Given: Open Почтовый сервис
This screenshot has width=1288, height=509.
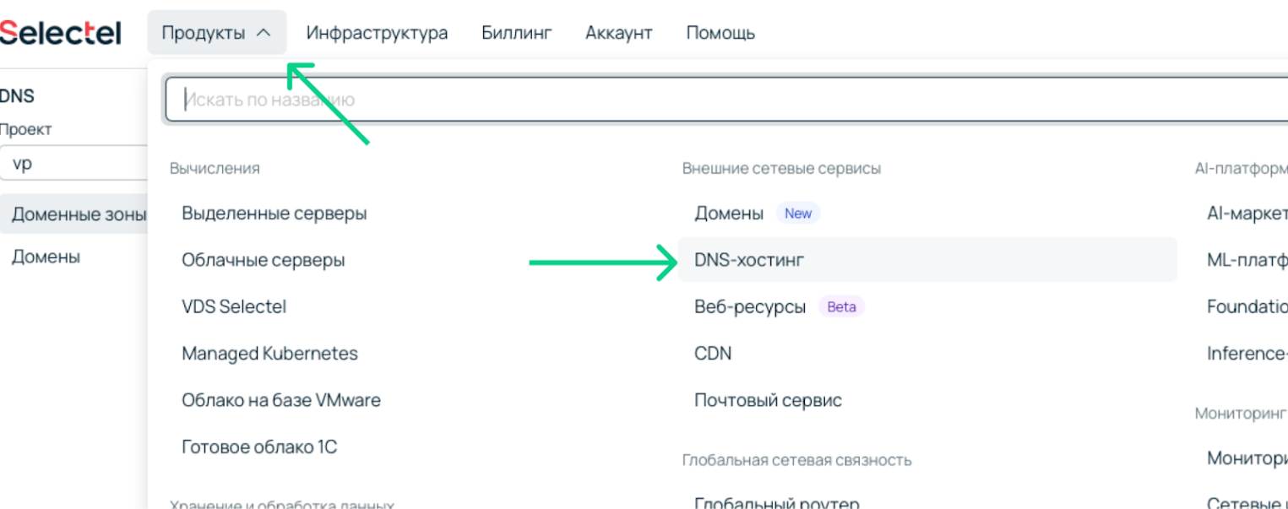Looking at the screenshot, I should tap(768, 399).
